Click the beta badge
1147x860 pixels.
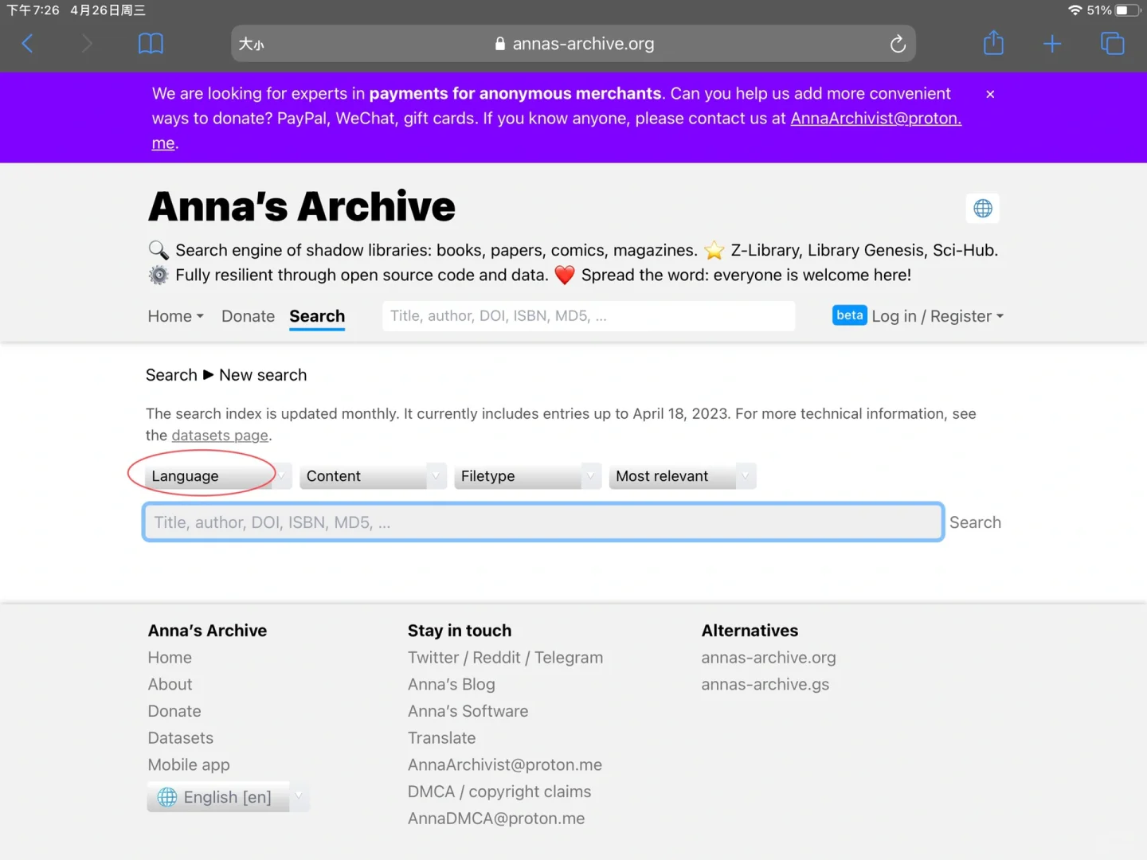point(849,315)
